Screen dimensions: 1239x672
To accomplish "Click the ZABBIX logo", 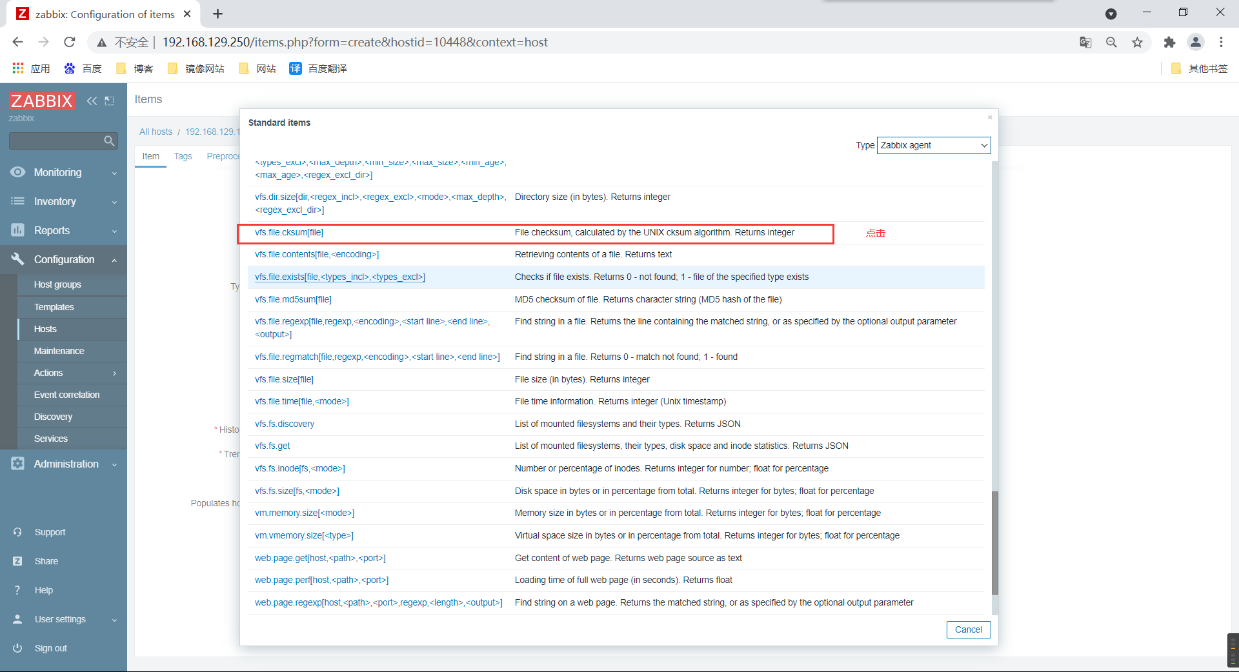I will (42, 101).
